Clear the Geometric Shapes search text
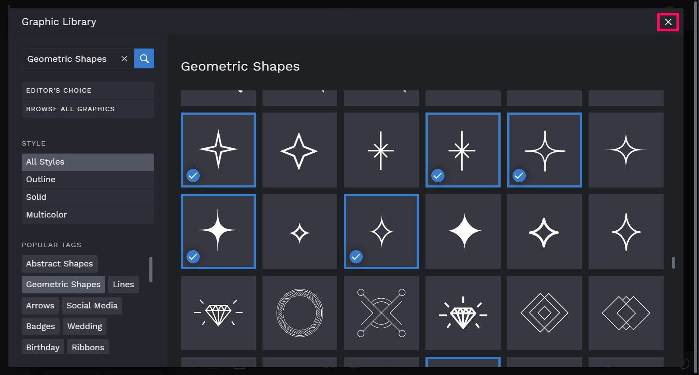Viewport: 699px width, 375px height. [124, 59]
